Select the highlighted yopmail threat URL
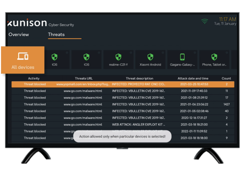Screen dimensions: 245x178 point(83,84)
